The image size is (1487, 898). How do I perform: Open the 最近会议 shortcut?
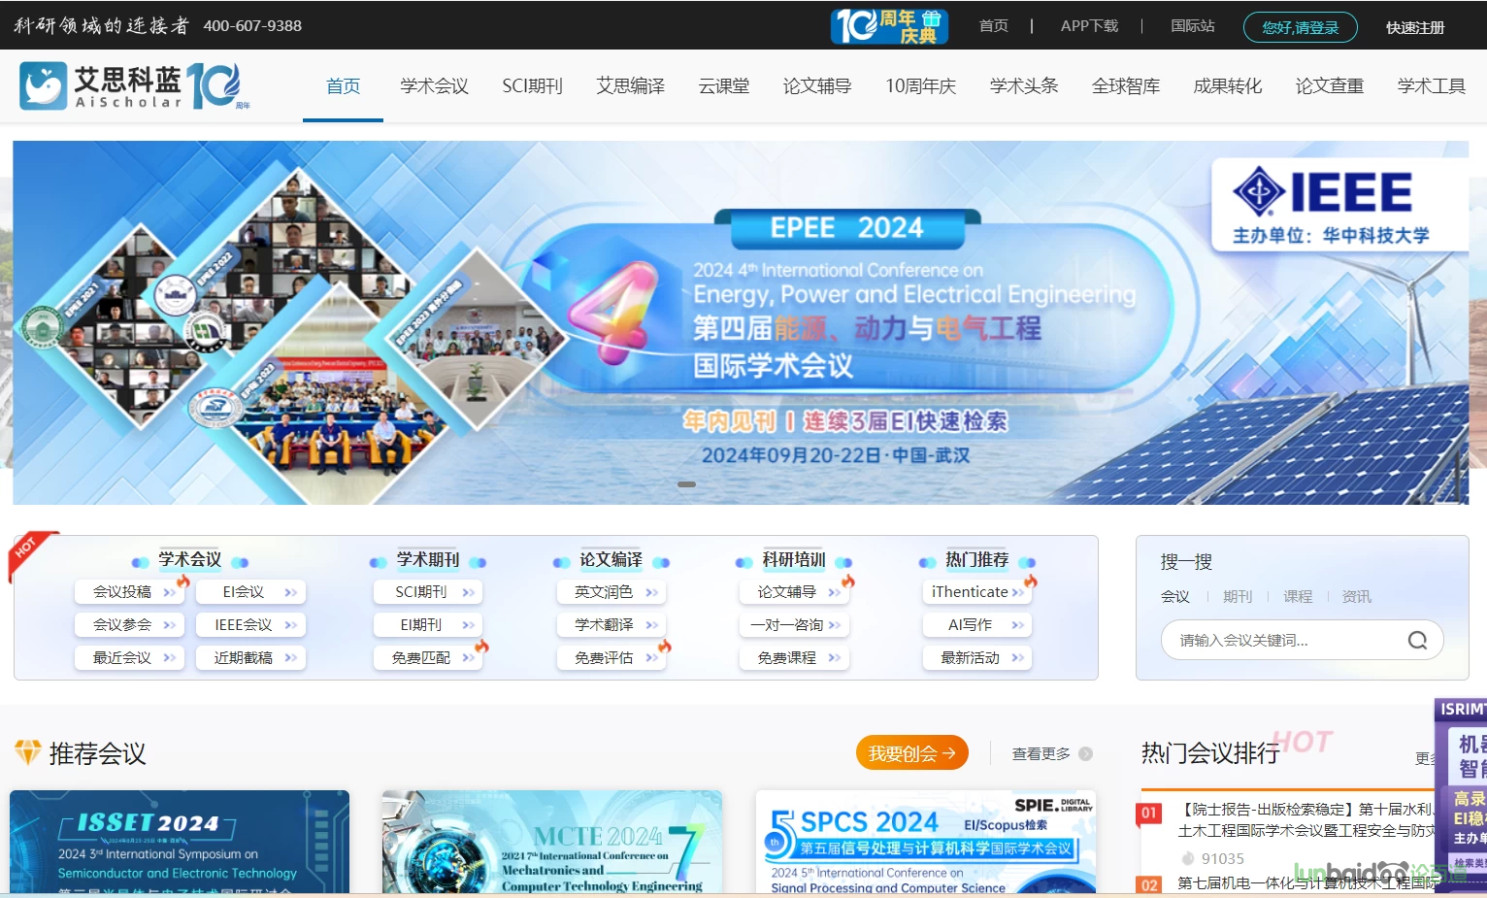click(129, 657)
